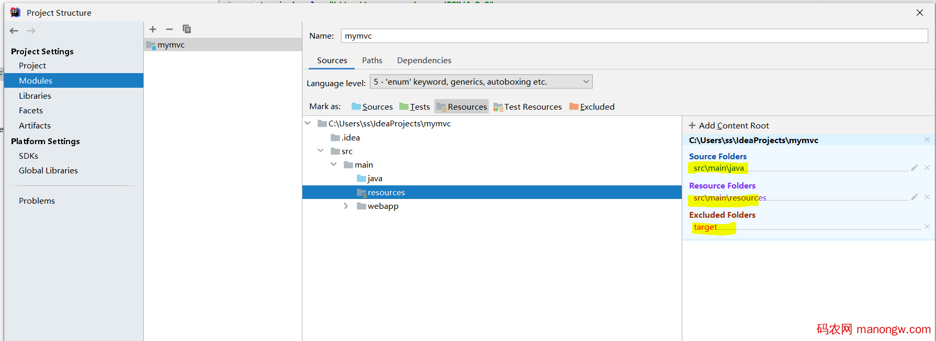Viewport: 936px width, 341px height.
Task: Click the IntelliJ IDEA logo in title bar
Action: click(x=15, y=12)
